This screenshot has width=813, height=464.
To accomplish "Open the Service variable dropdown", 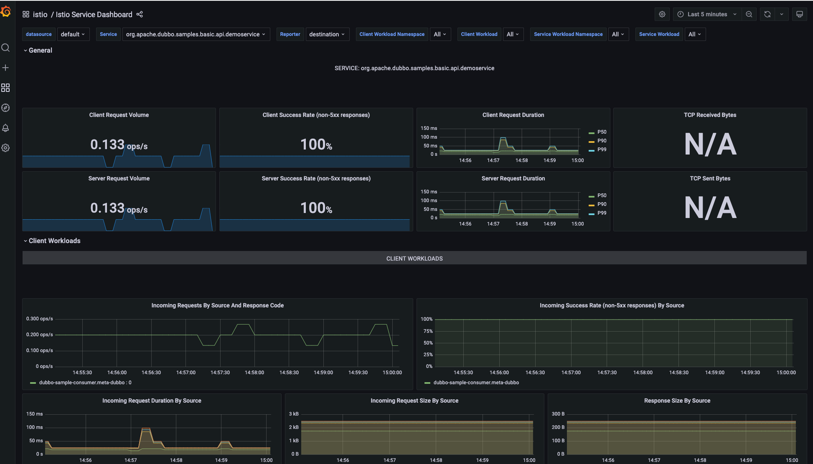I will (196, 34).
